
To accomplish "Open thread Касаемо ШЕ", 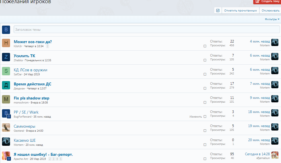I will tap(25, 140).
